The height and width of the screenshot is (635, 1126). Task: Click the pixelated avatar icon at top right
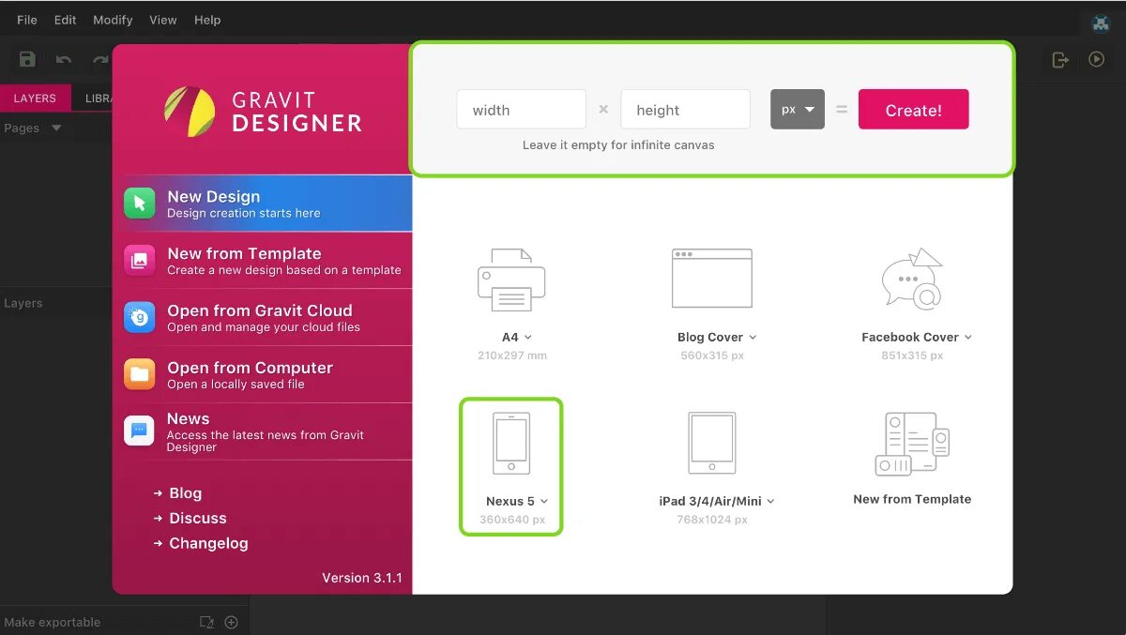pyautogui.click(x=1100, y=23)
